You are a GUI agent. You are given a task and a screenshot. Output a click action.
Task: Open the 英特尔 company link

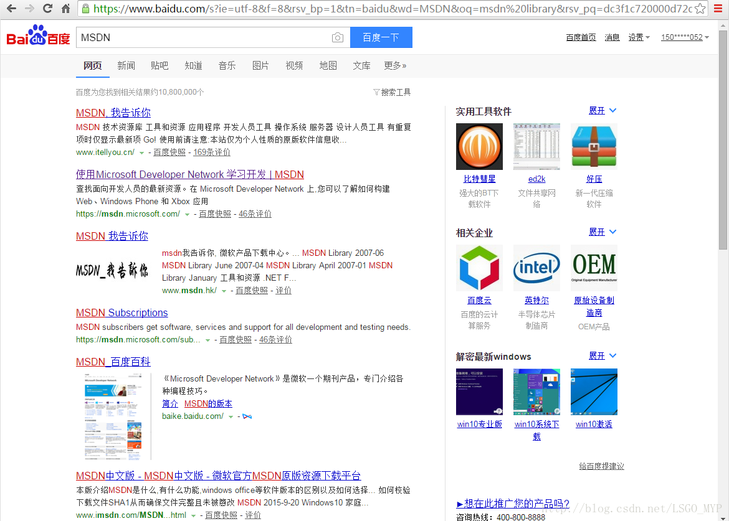(x=536, y=301)
